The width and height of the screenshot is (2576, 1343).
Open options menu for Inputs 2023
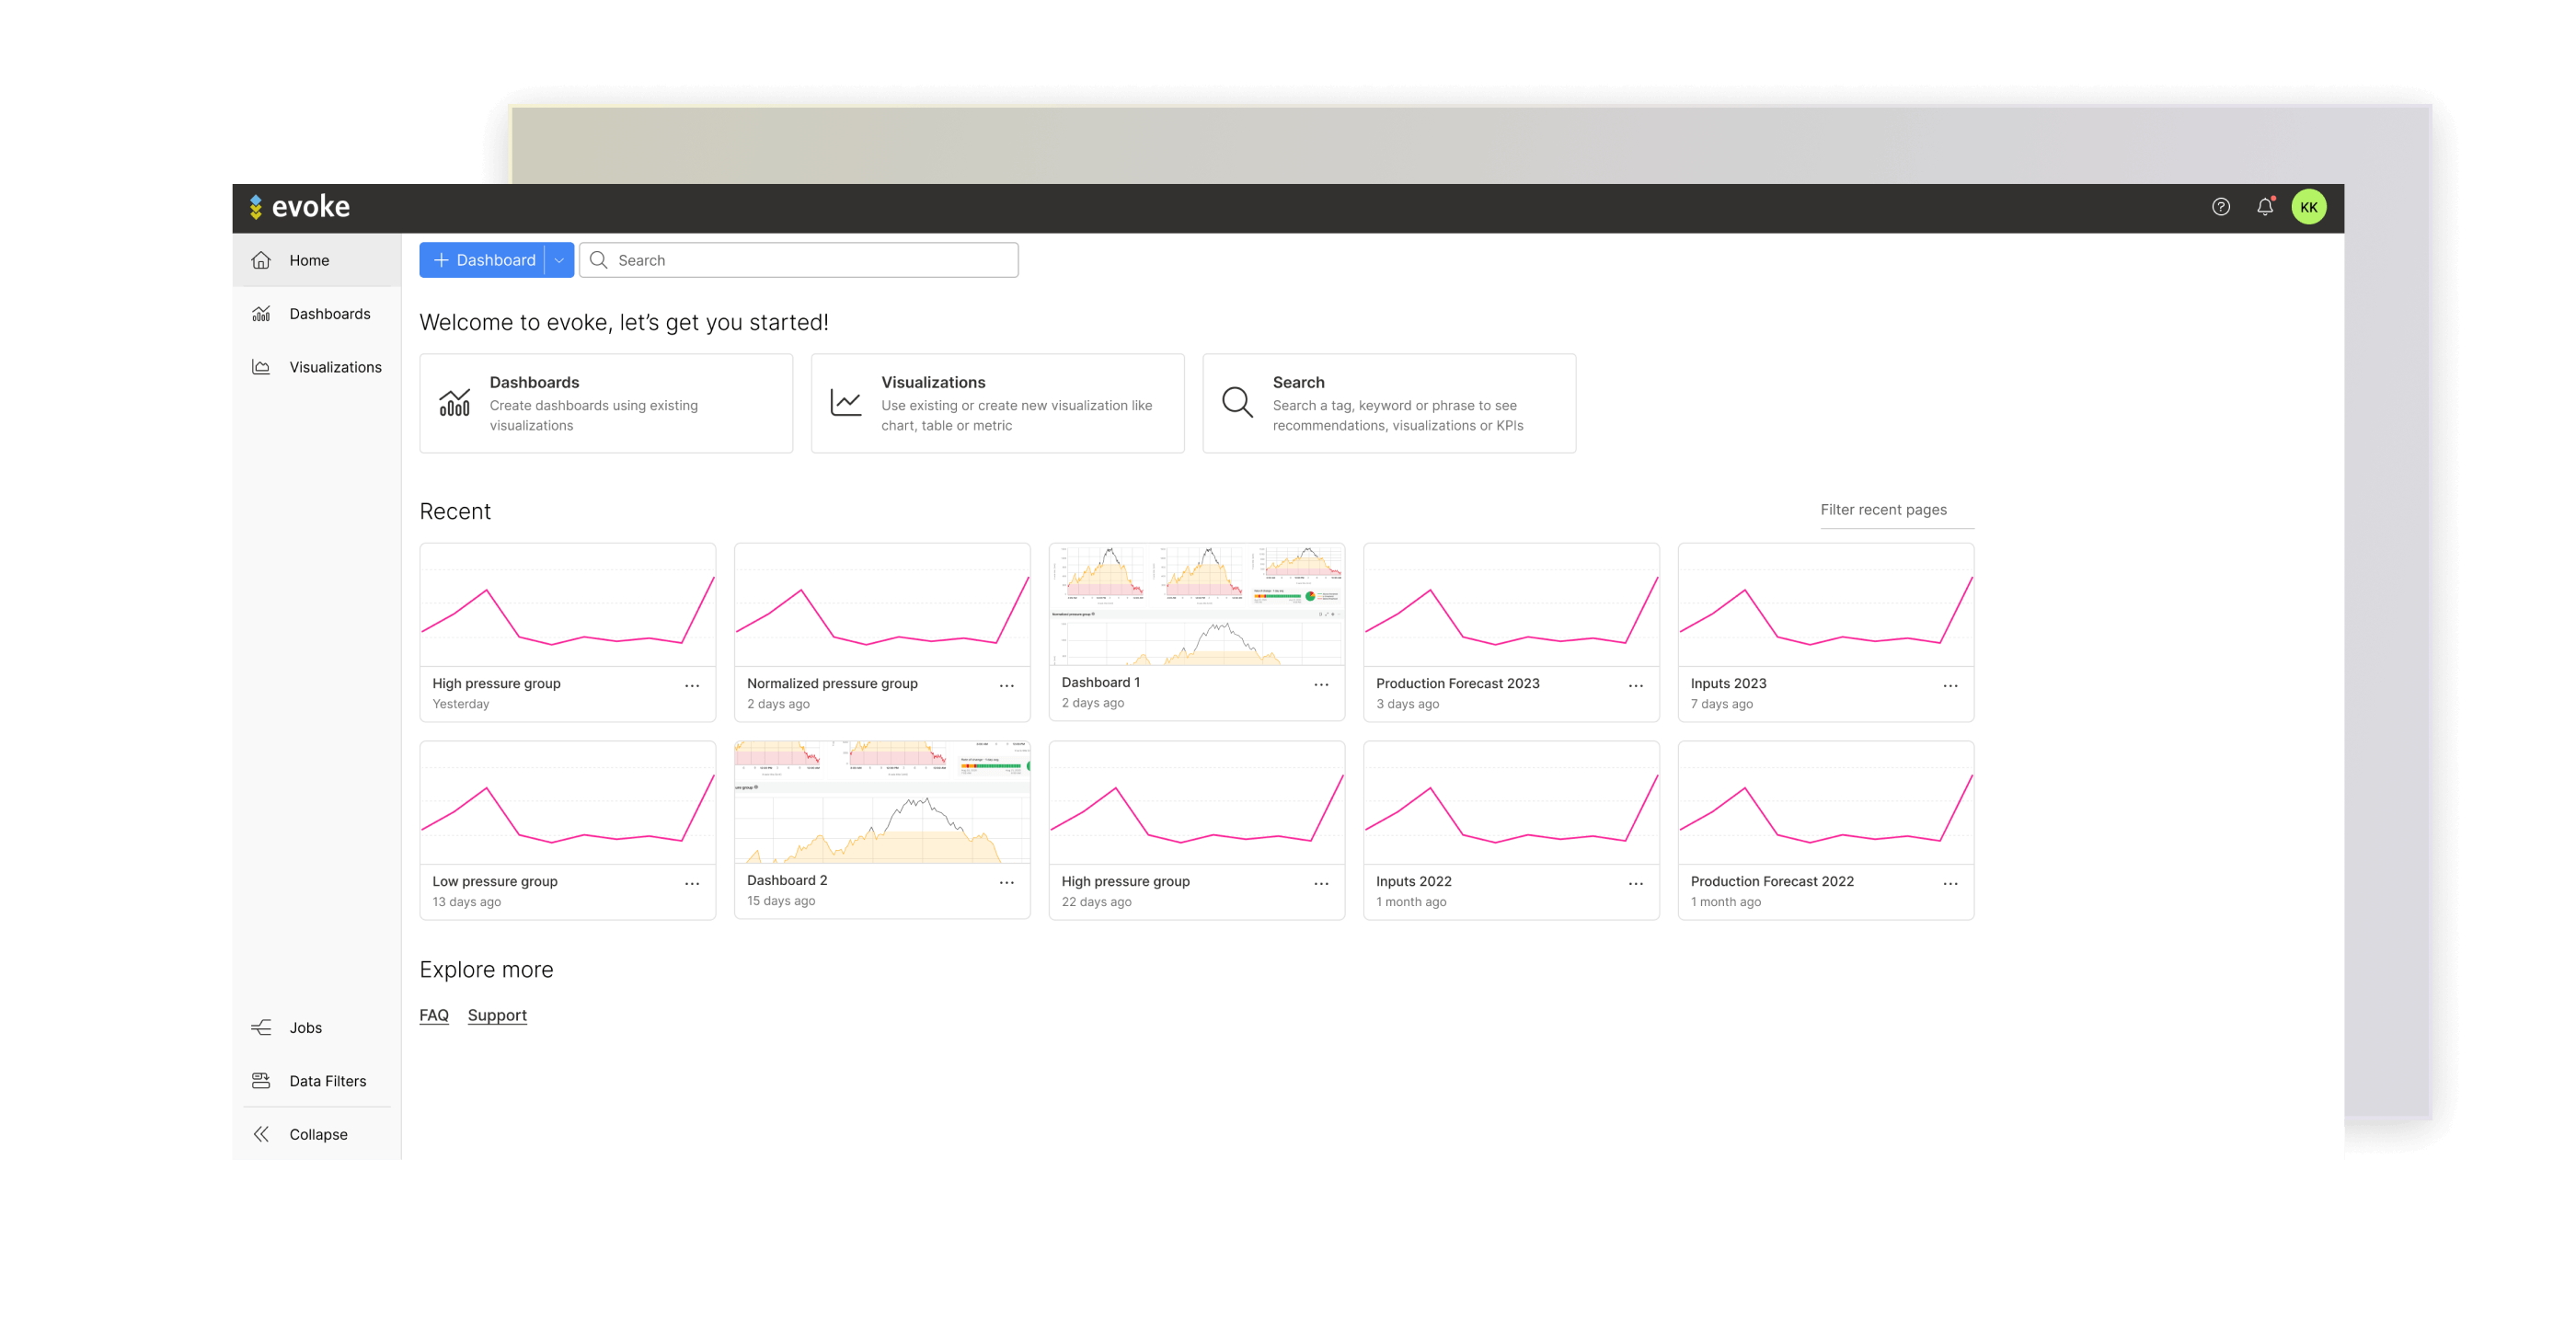click(1950, 686)
